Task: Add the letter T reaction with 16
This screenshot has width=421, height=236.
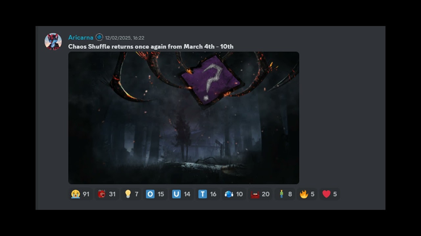Action: (x=208, y=194)
